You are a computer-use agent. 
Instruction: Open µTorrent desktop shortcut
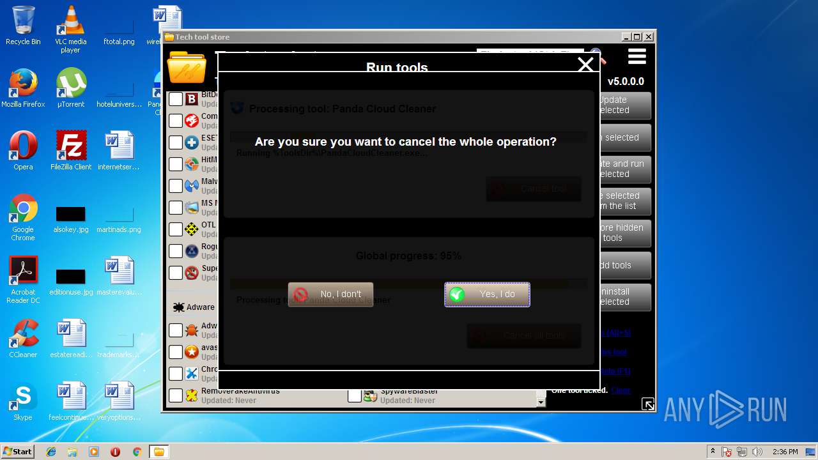pyautogui.click(x=70, y=88)
